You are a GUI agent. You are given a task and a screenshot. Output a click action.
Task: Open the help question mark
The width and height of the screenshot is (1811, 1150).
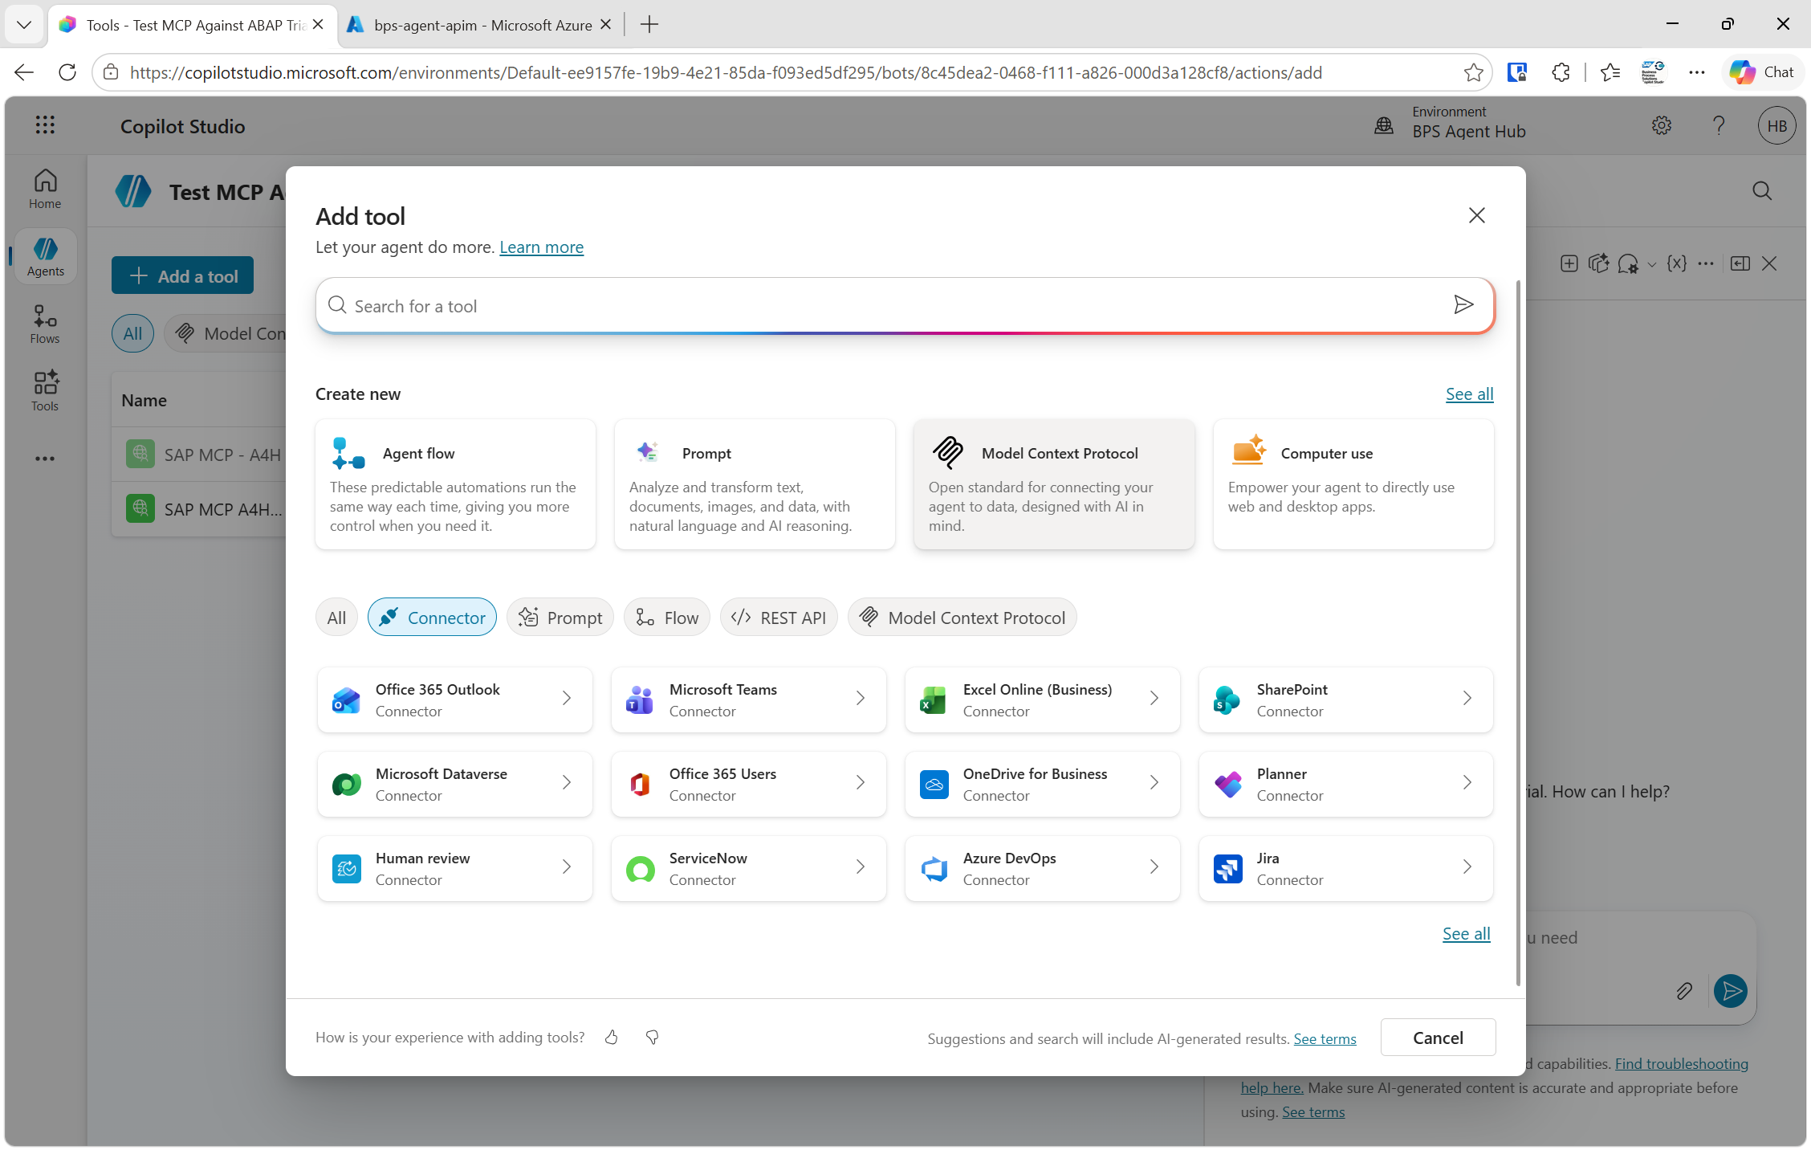pos(1718,125)
